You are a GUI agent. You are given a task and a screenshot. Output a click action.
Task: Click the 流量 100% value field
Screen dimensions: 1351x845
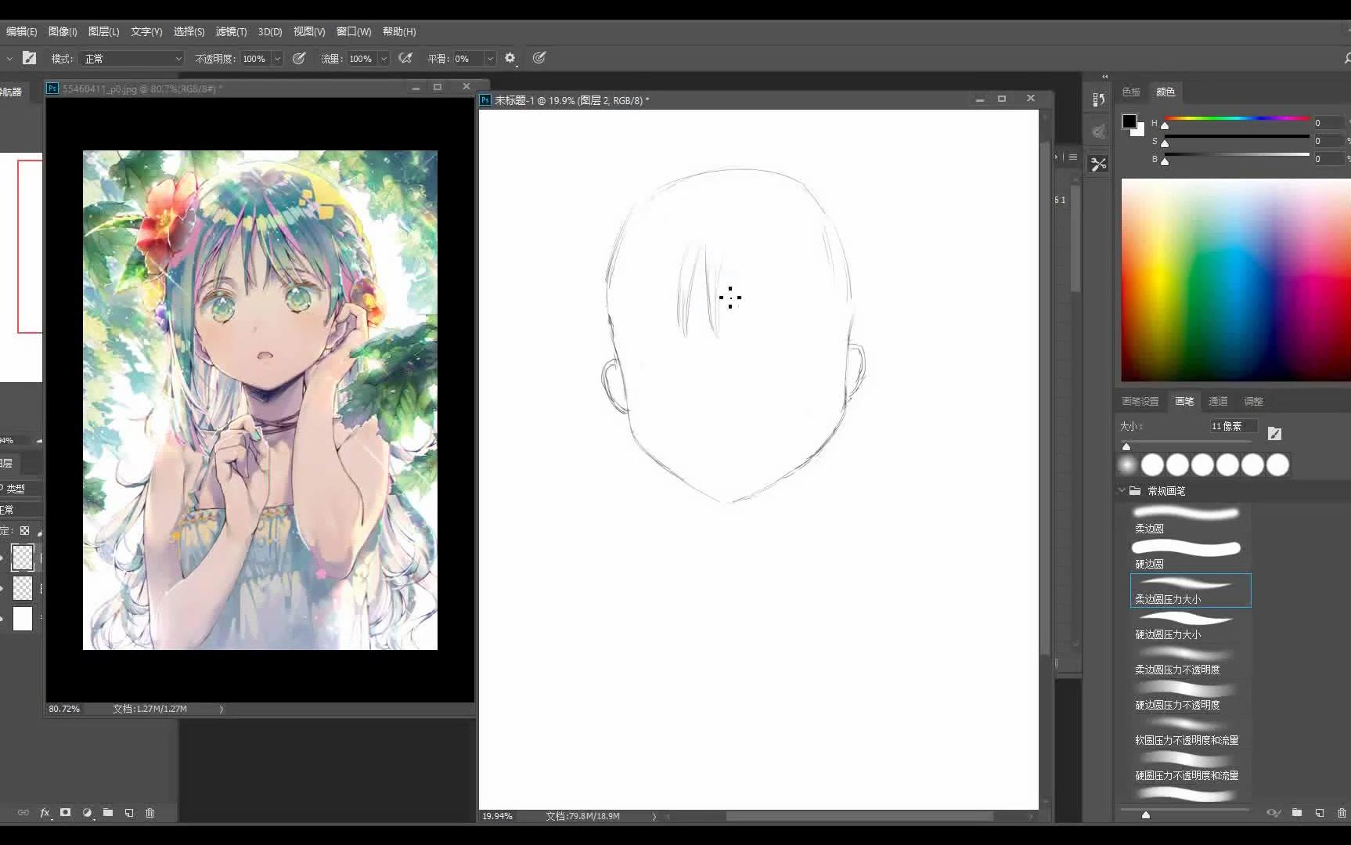click(x=362, y=59)
